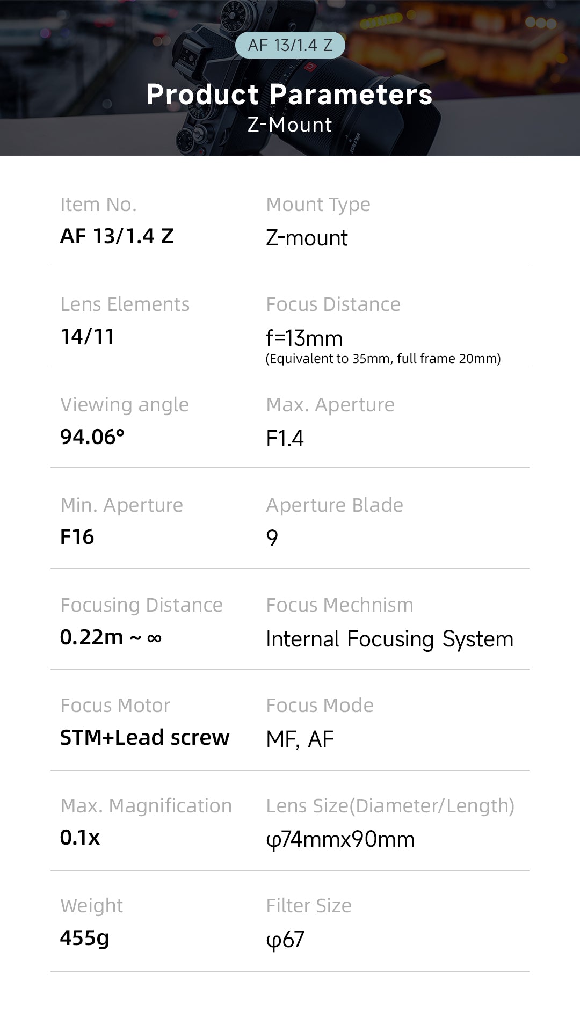
Task: Click the f=13mm focus distance value
Action: [x=304, y=338]
